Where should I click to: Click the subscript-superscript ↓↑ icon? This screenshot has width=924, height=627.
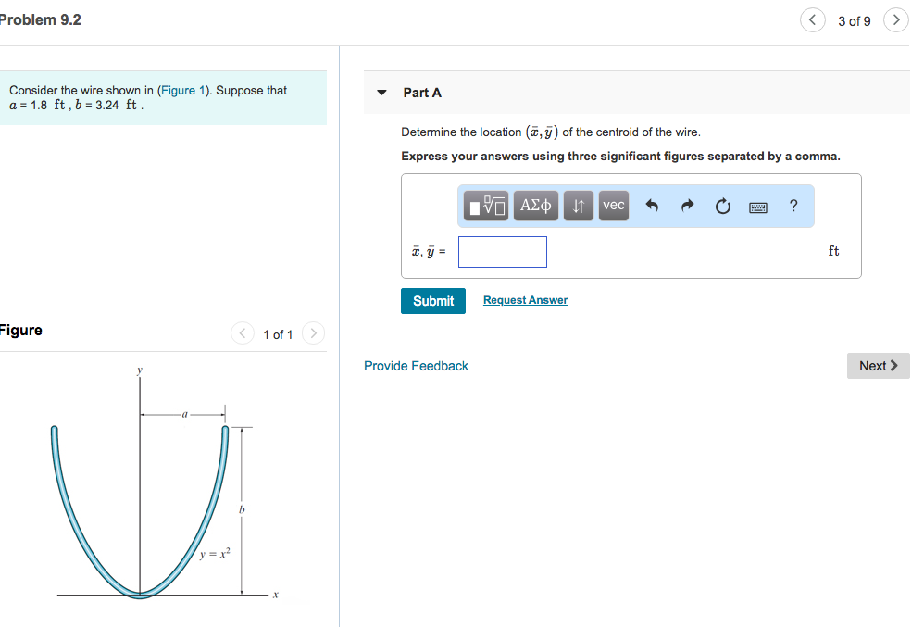point(578,205)
